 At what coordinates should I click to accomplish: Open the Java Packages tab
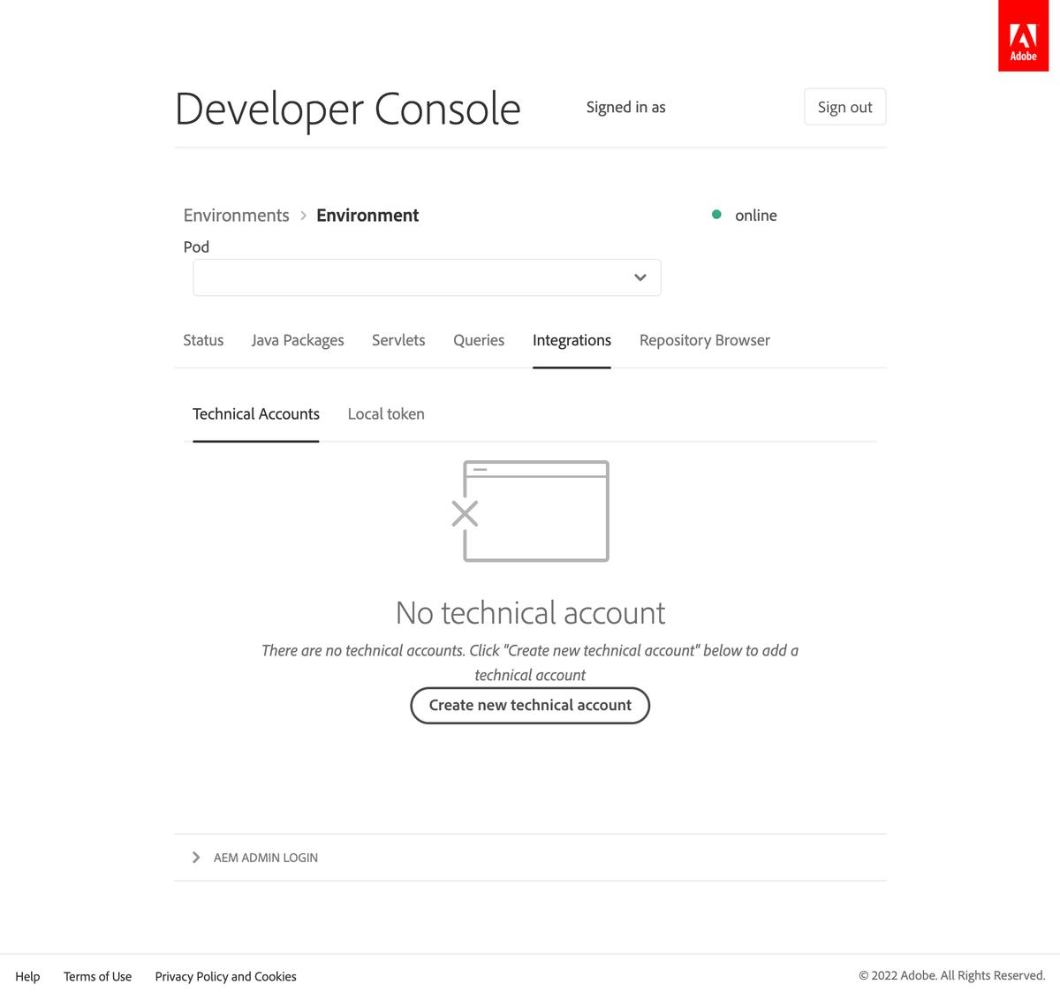(298, 339)
